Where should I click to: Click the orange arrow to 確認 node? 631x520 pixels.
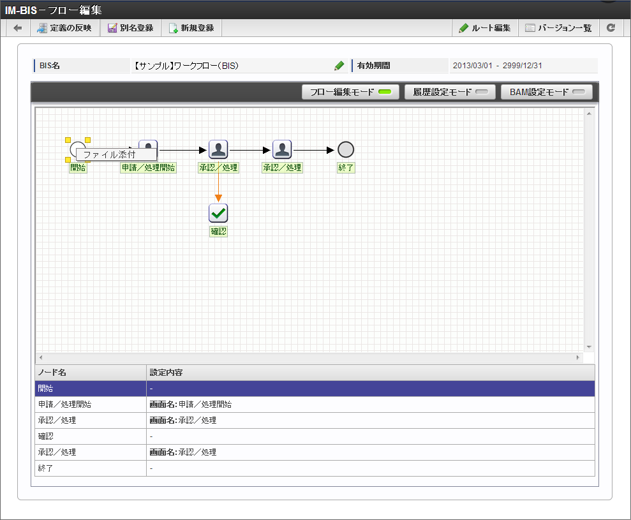(218, 182)
